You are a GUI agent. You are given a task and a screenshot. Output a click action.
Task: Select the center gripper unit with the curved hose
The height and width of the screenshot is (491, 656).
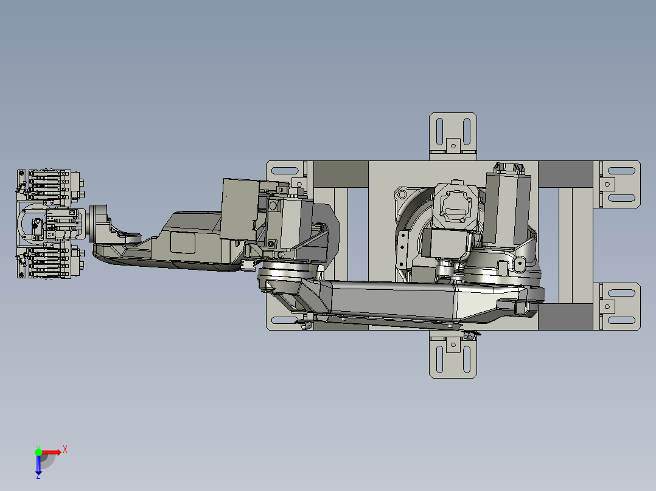click(51, 224)
